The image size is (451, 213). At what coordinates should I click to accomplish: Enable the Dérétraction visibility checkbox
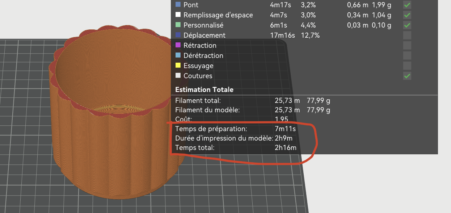coord(407,56)
